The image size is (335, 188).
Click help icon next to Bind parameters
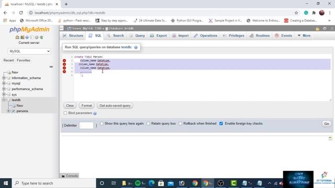(95, 113)
